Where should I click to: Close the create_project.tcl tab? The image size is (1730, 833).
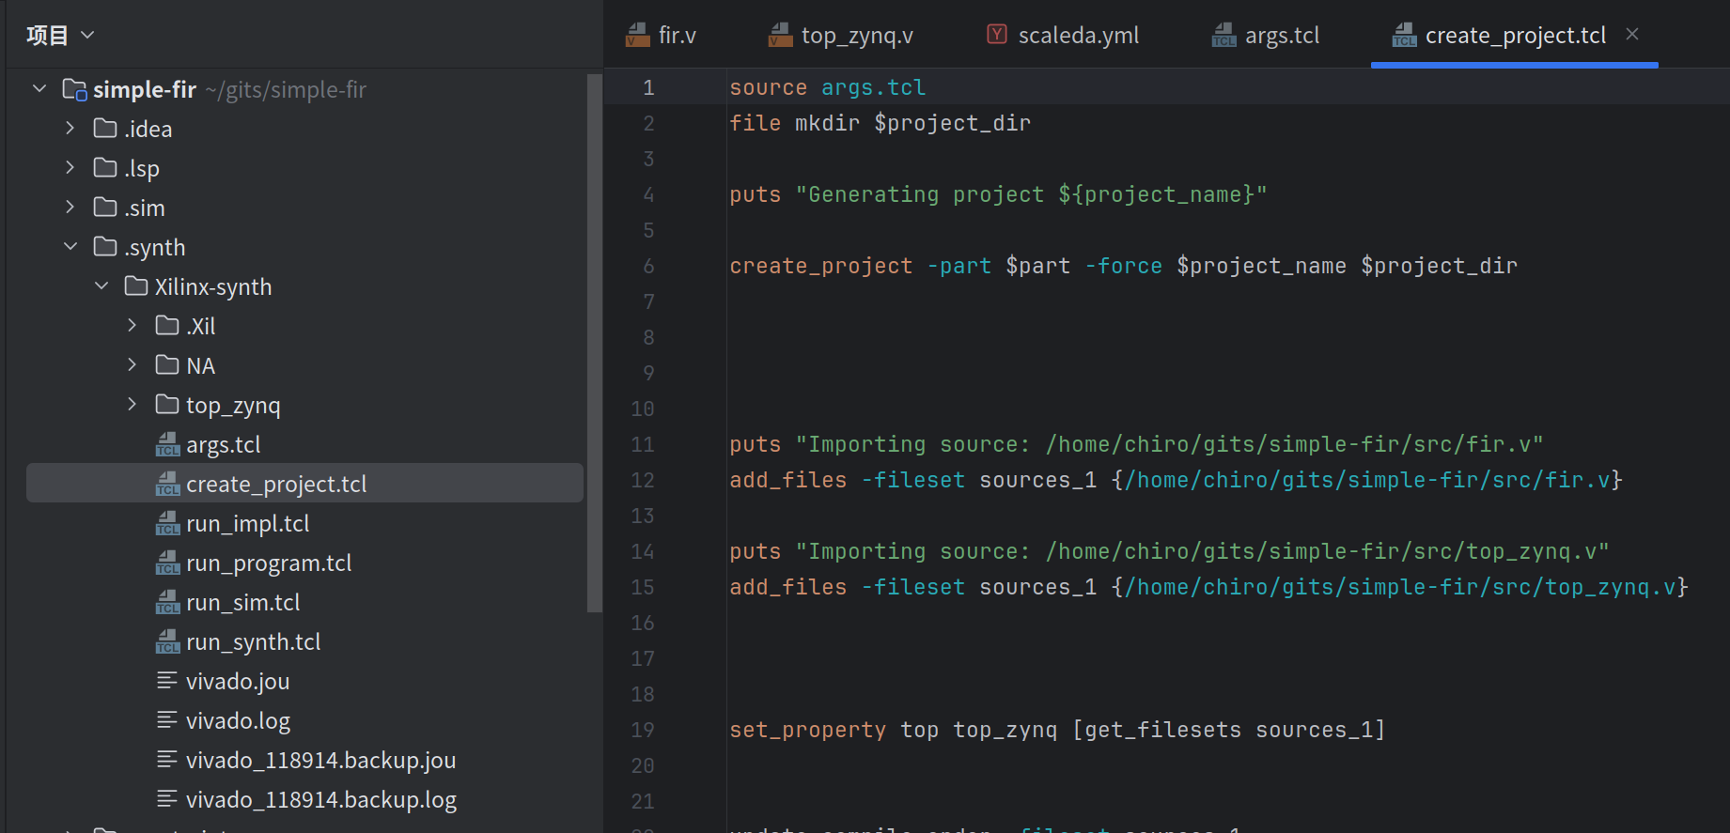point(1632,35)
